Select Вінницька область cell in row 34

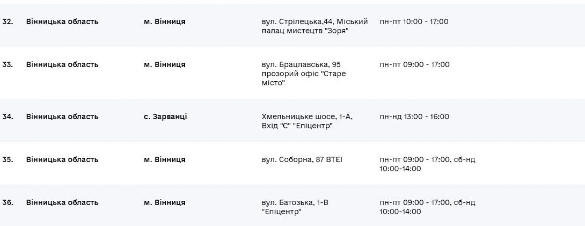point(62,117)
